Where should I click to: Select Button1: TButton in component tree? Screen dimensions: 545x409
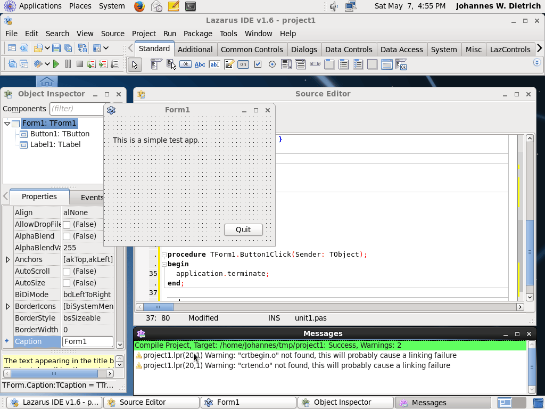pos(60,134)
